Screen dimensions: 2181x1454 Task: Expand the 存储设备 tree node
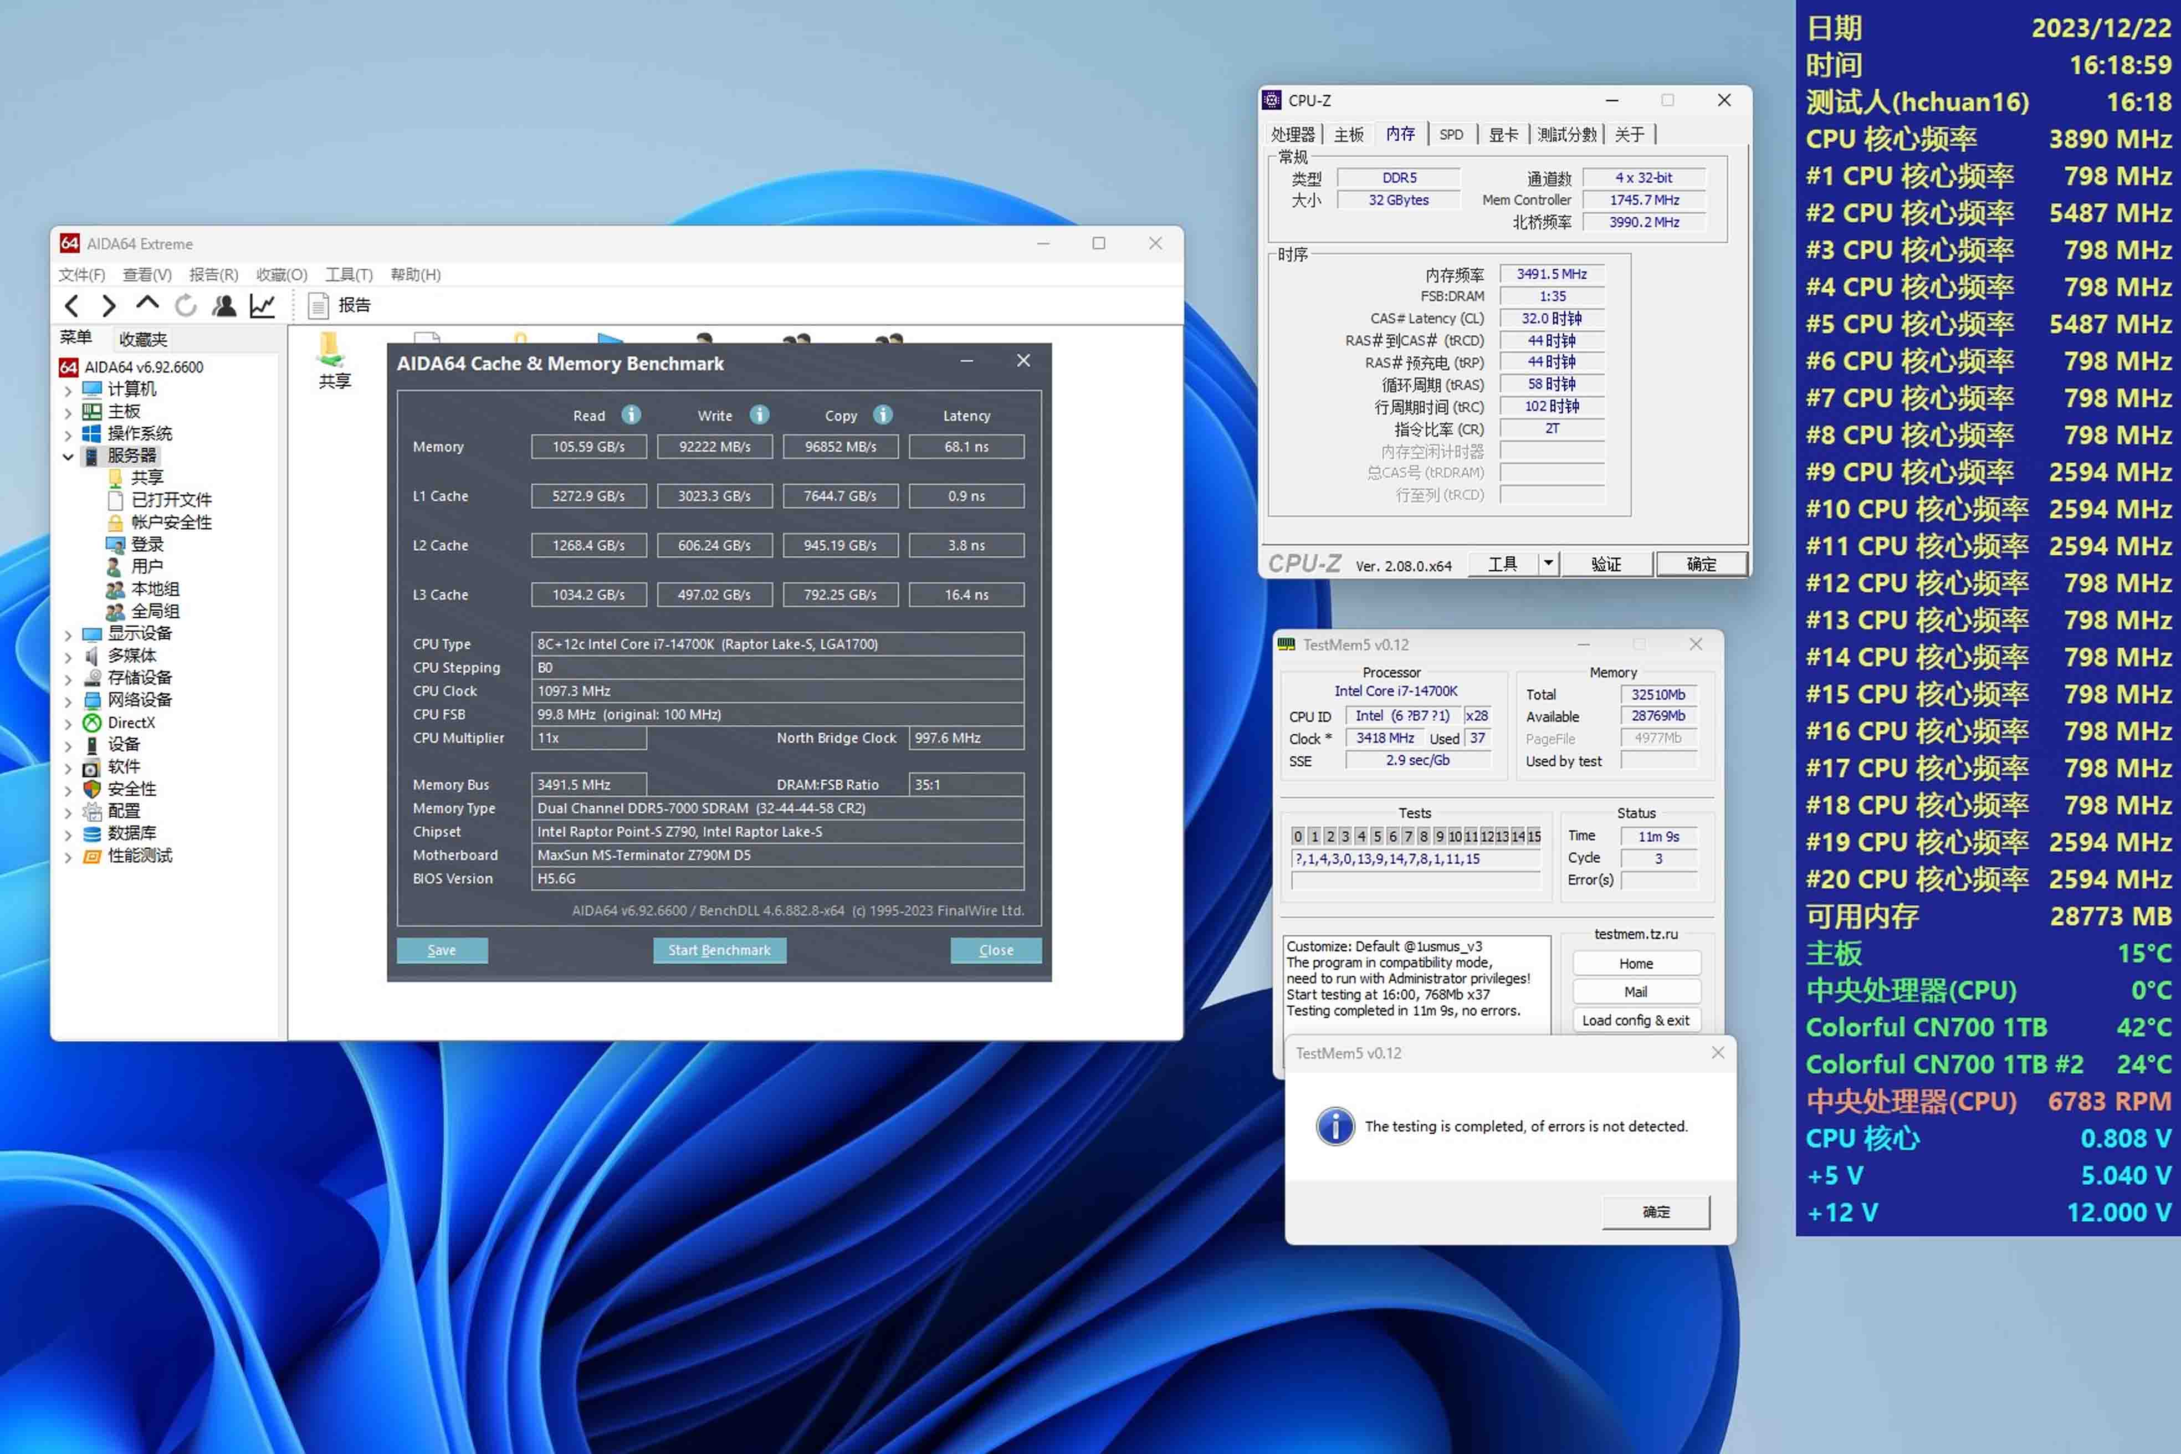(68, 679)
